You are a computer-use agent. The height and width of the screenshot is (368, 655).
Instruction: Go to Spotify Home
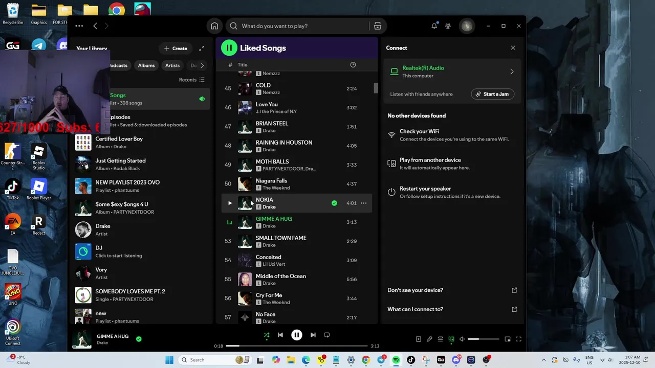(x=214, y=26)
